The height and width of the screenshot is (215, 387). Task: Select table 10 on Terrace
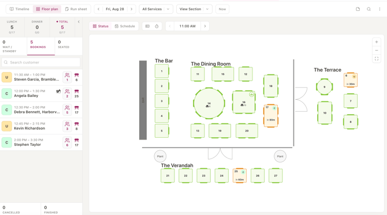click(x=325, y=113)
